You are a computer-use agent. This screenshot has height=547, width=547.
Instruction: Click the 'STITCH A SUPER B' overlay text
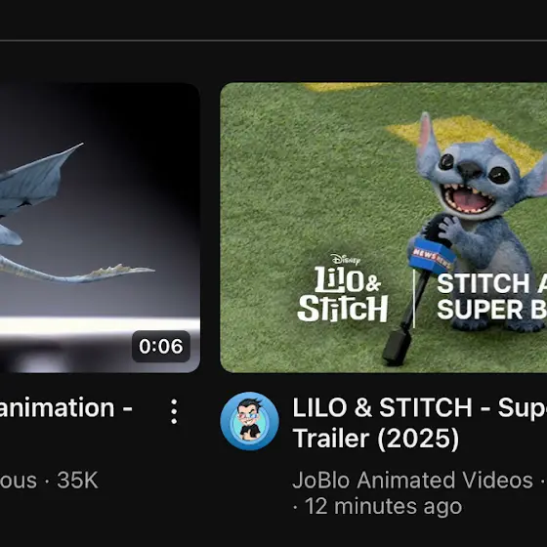click(491, 296)
